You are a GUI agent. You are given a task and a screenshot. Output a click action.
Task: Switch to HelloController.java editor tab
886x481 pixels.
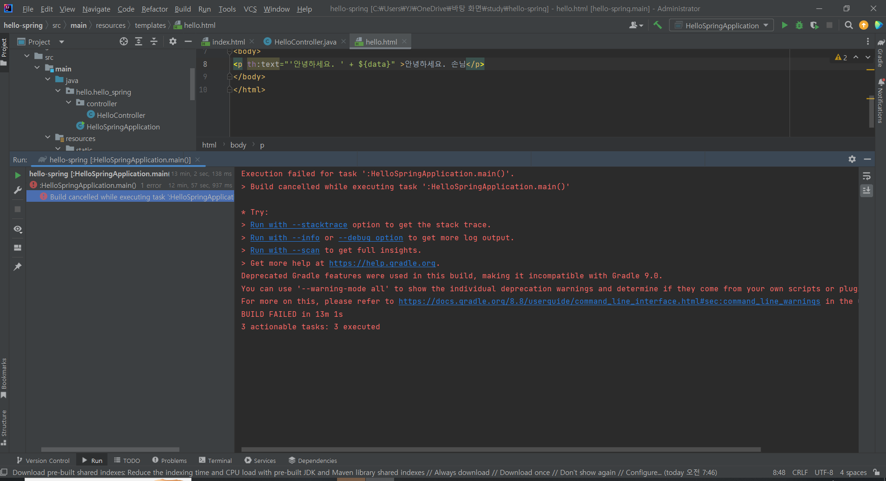pos(305,42)
